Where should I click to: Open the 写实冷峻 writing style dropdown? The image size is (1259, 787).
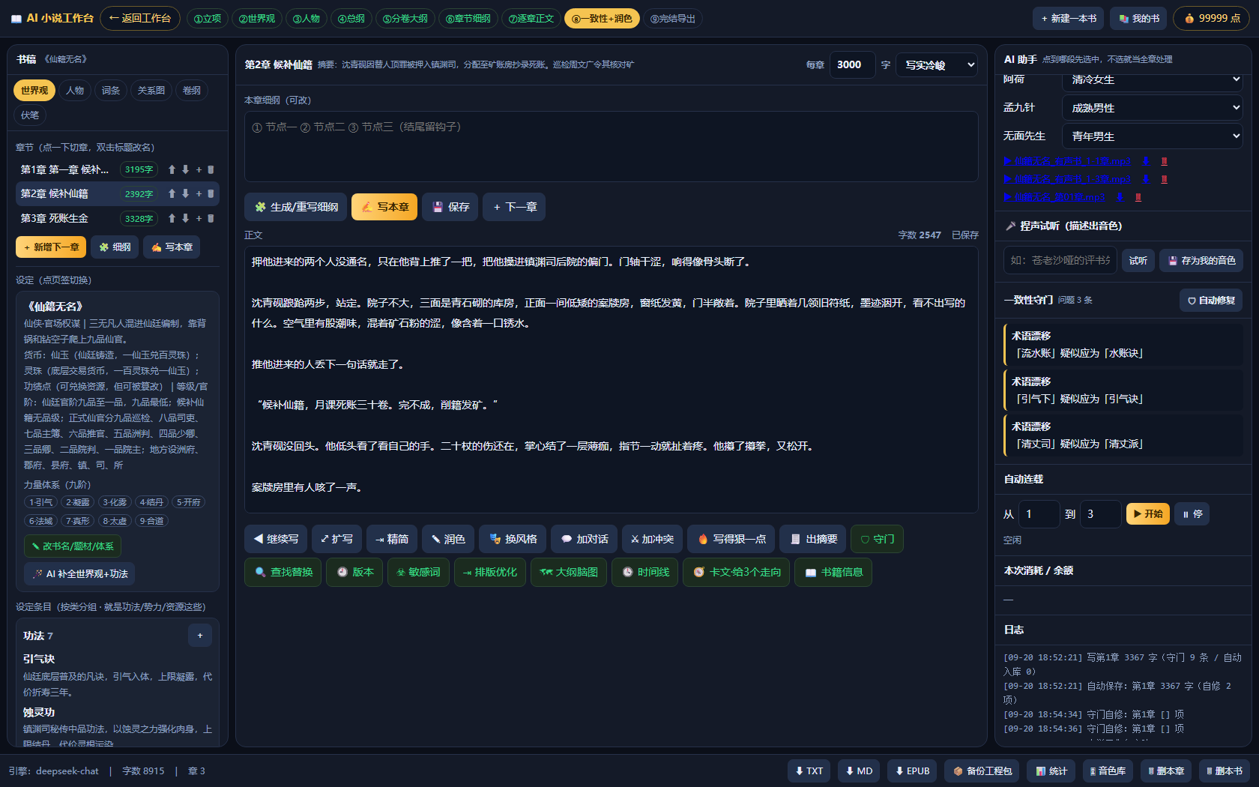[x=937, y=65]
